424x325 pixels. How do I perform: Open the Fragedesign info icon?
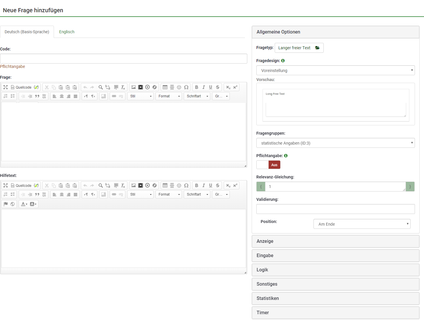pos(283,61)
